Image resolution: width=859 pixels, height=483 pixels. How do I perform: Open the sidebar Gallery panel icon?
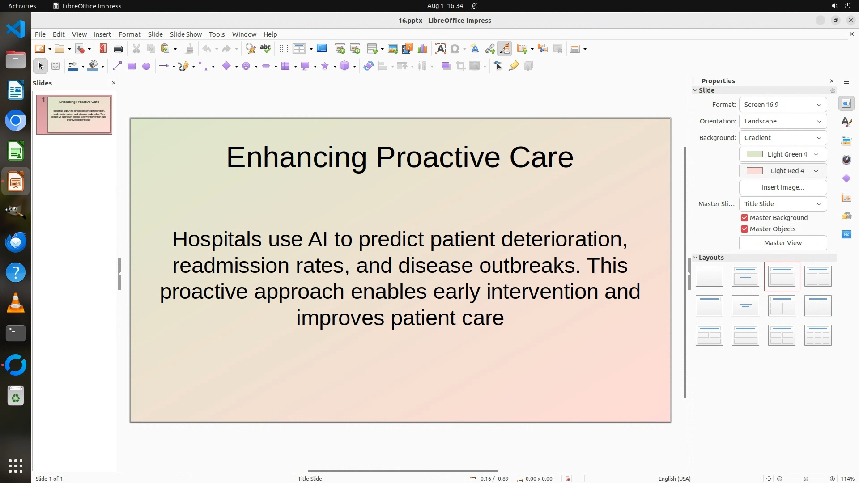pyautogui.click(x=846, y=141)
